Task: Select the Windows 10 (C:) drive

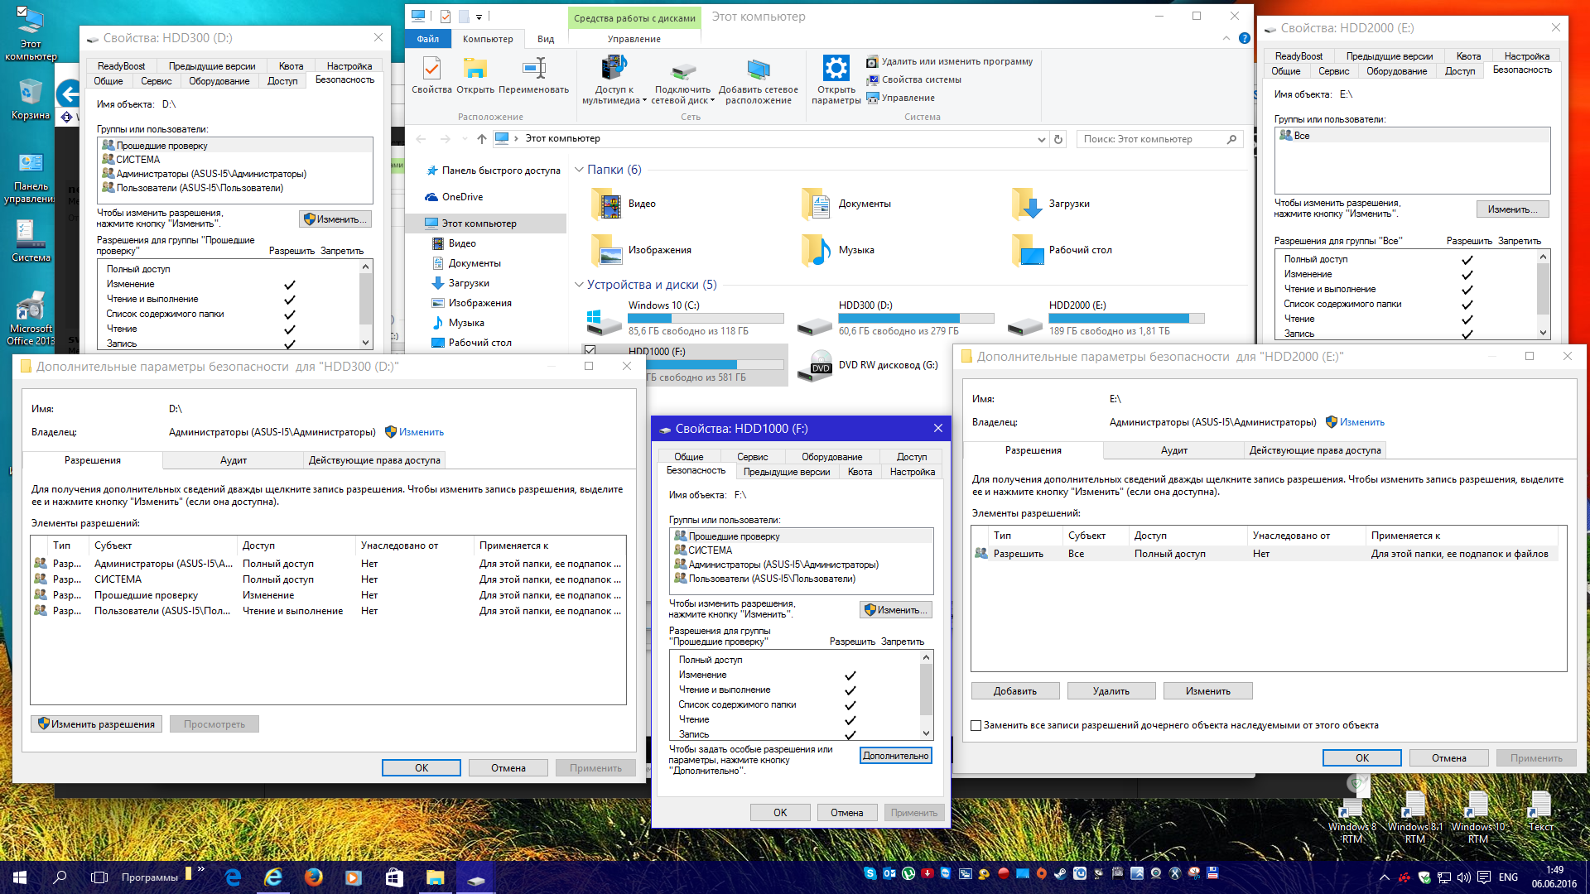Action: (684, 318)
